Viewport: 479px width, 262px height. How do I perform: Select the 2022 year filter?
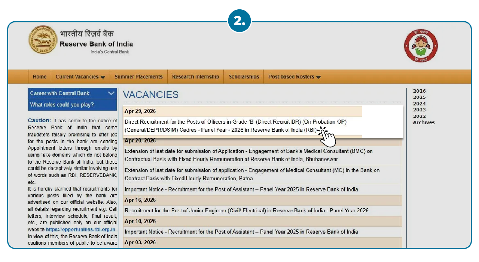[419, 116]
